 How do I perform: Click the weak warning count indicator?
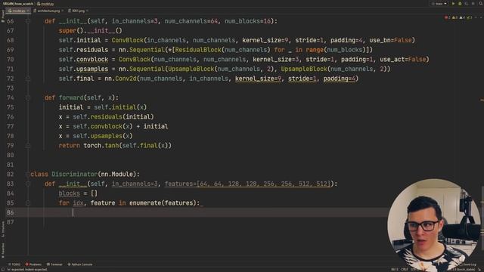[462, 17]
